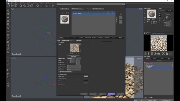
Task: Click the orbit camera circular icon
Action: click(x=152, y=54)
